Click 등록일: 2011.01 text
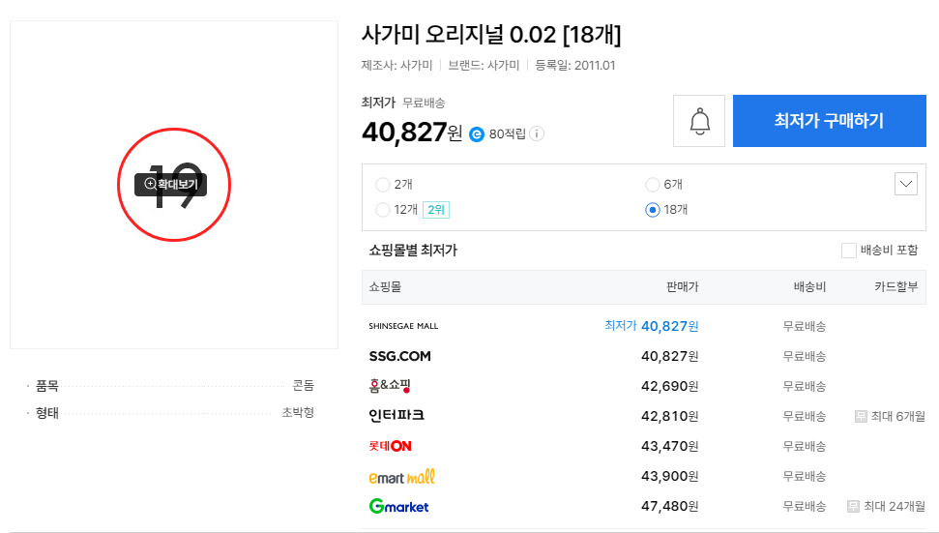939x533 pixels. pos(574,65)
